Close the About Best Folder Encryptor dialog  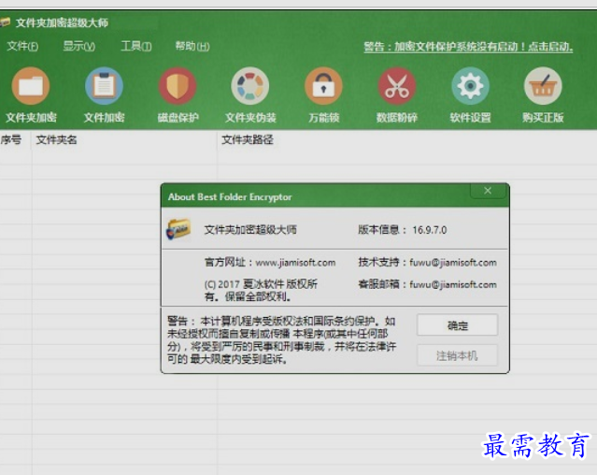click(x=488, y=191)
